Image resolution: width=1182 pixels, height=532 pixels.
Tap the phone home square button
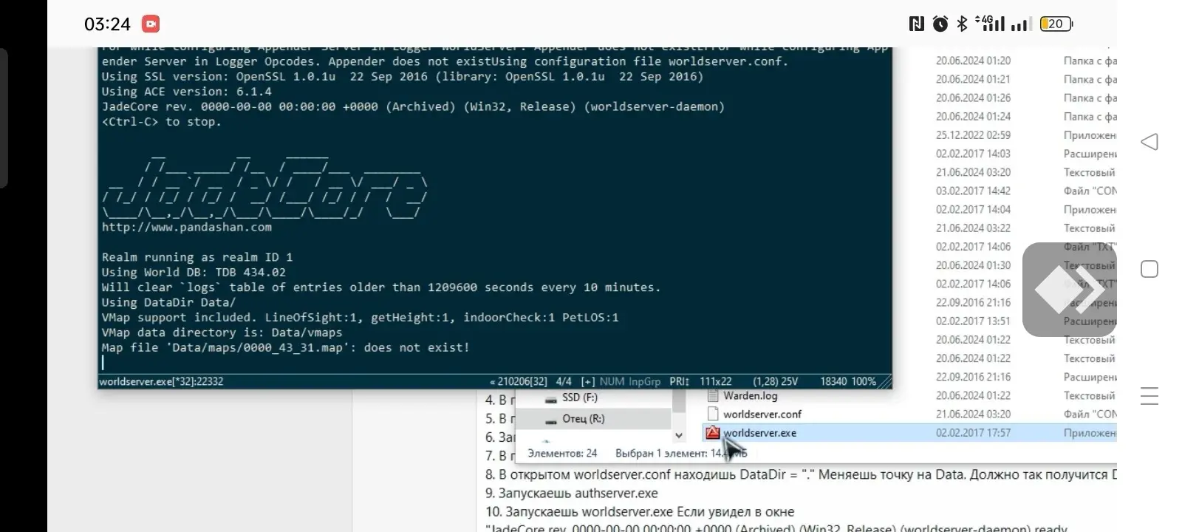tap(1149, 269)
